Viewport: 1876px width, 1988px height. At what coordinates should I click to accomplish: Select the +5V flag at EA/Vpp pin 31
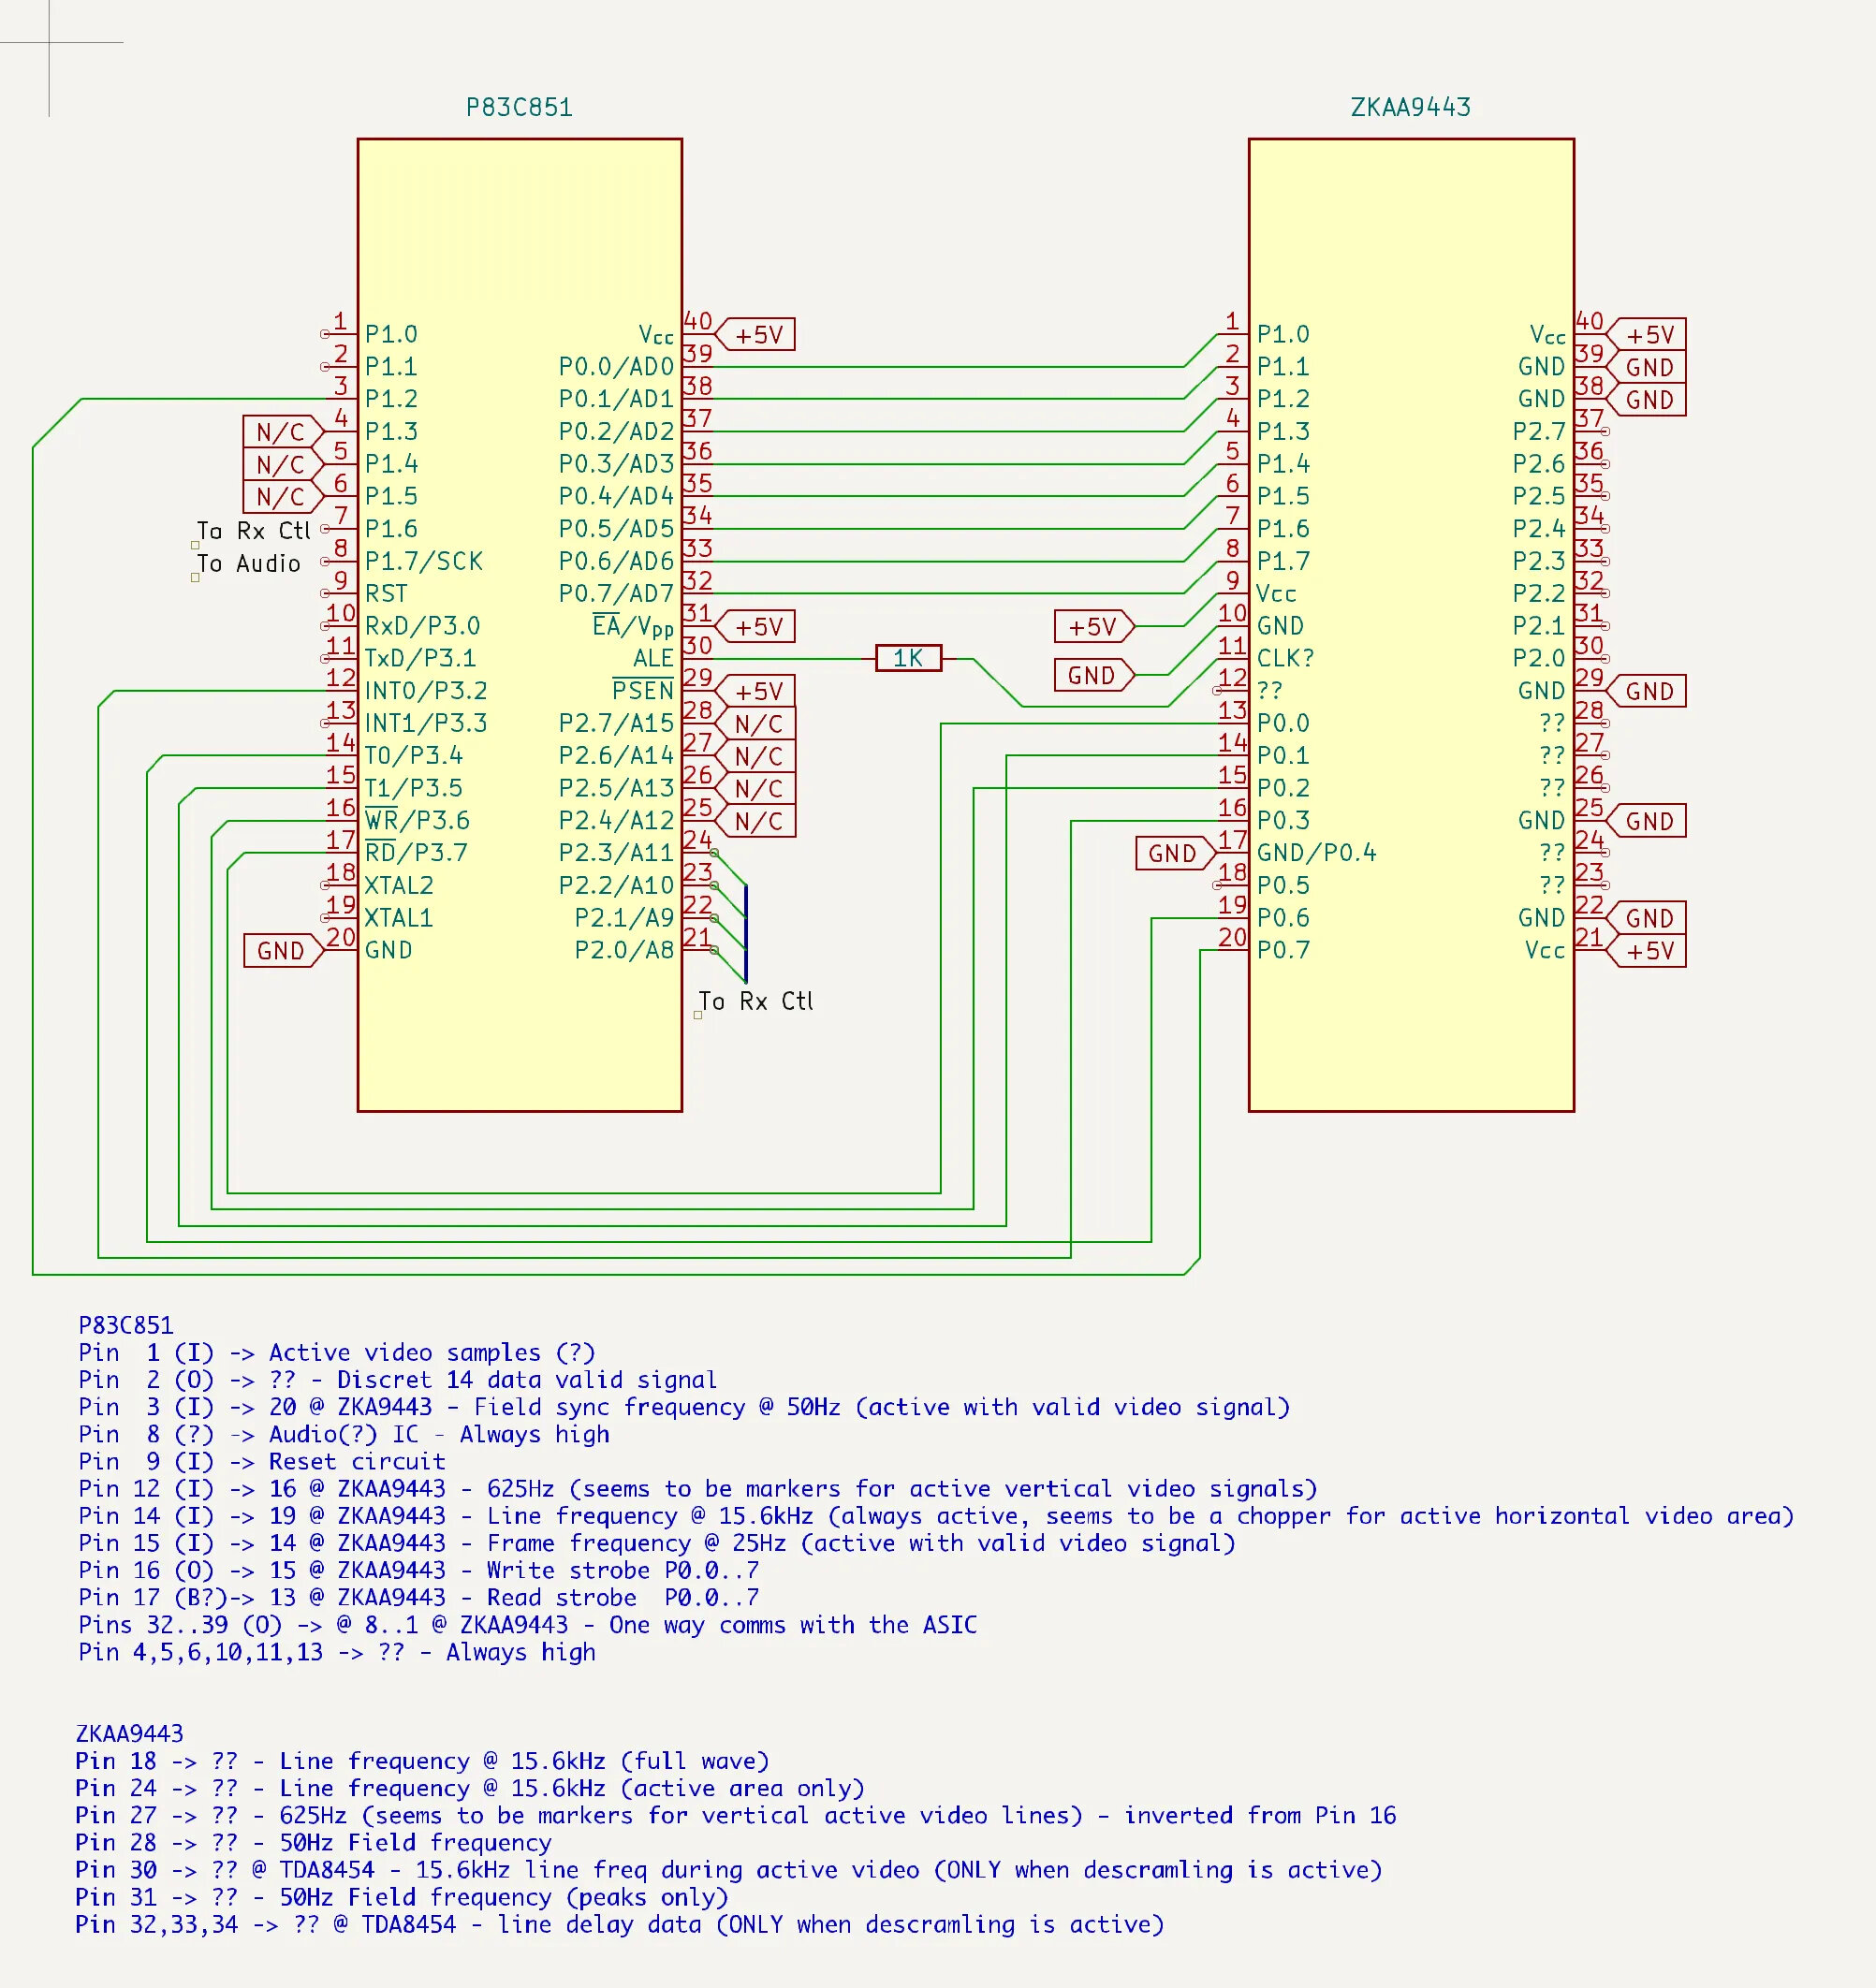[x=758, y=627]
